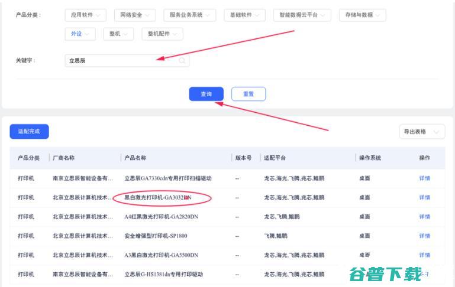Open the 智能数据云平台 dropdown
Screen dimensions: 455x287
pos(302,15)
